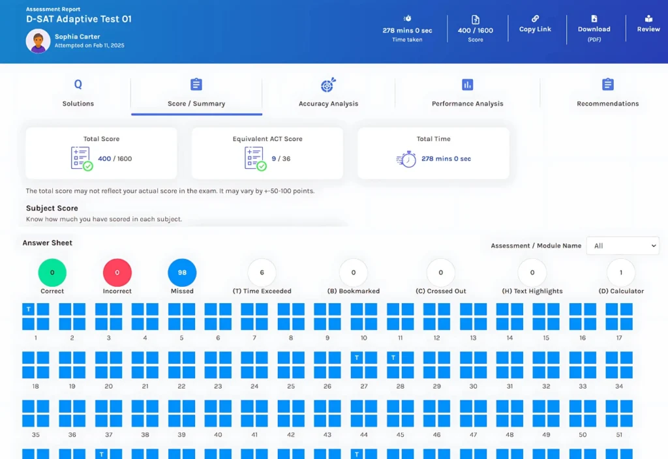Filter by green Correct answers circle
The width and height of the screenshot is (668, 459).
[x=52, y=273]
